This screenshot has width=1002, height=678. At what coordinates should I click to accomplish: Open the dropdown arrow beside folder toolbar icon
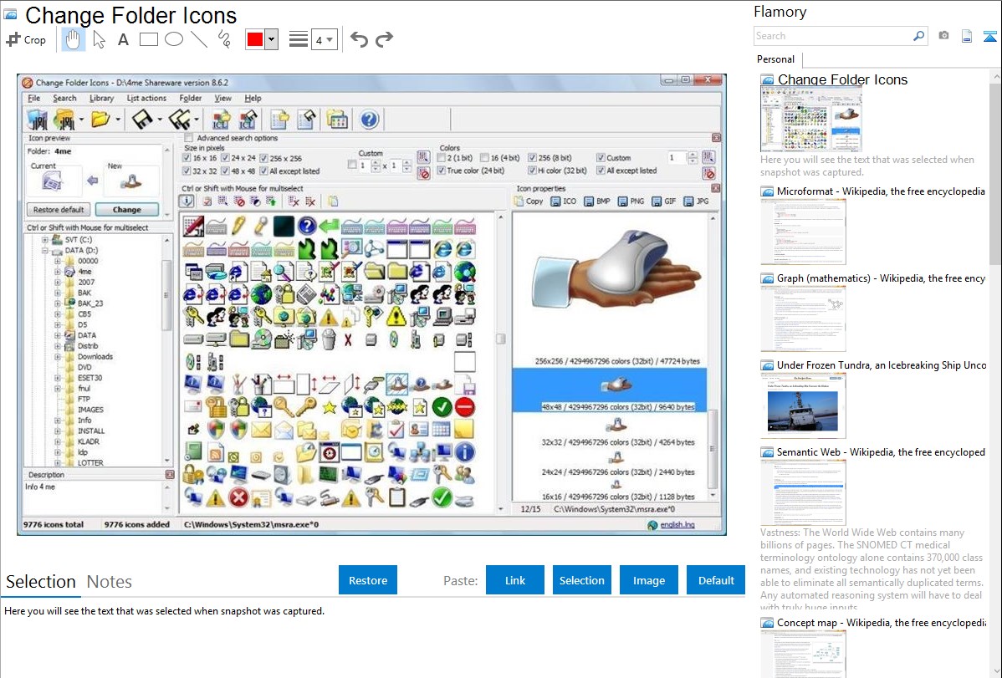point(118,120)
